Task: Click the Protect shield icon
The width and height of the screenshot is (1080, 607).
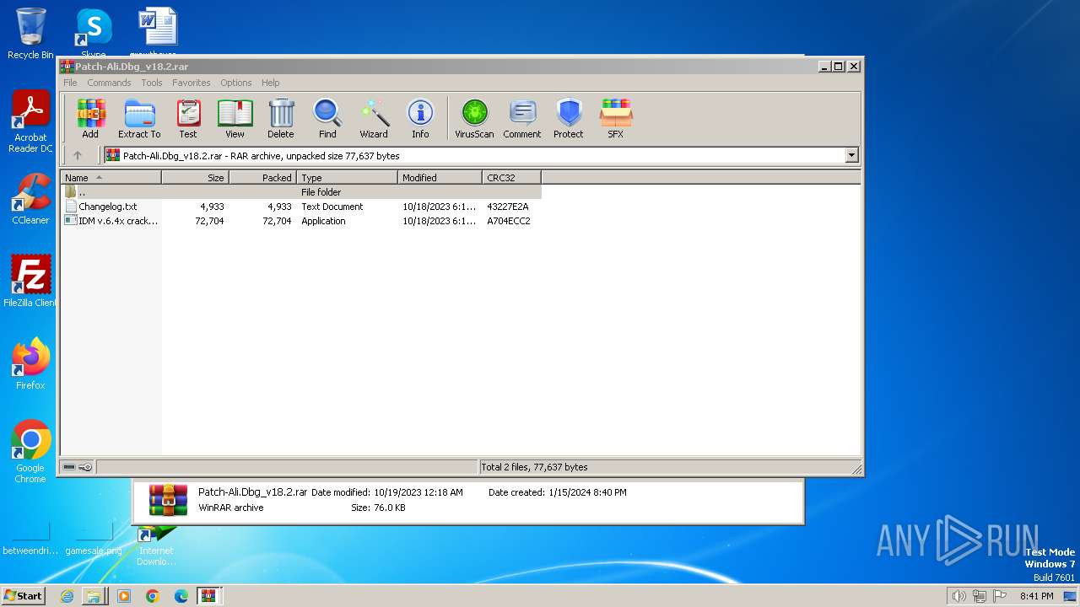Action: (569, 119)
